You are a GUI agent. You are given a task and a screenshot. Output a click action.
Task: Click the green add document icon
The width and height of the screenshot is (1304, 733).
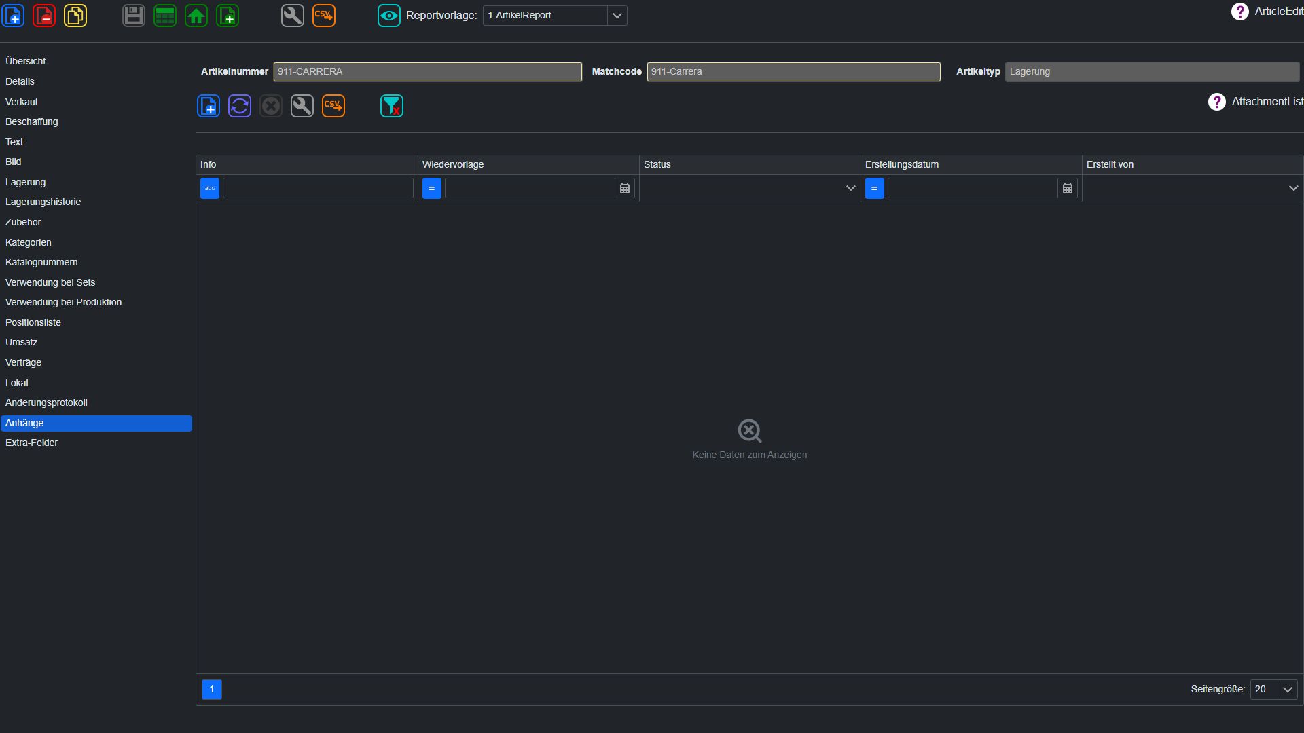[228, 15]
